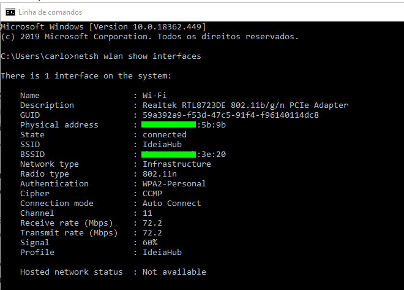Click the 'Transmit rate (Mbps)' label
Image resolution: width=404 pixels, height=290 pixels.
(x=69, y=233)
